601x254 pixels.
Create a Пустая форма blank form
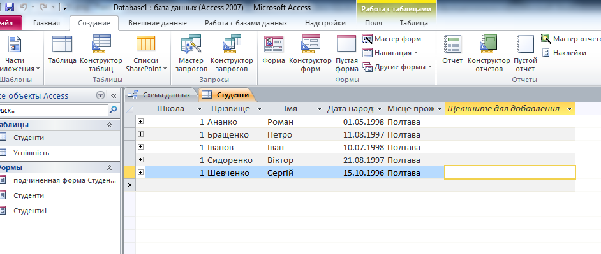pos(346,53)
